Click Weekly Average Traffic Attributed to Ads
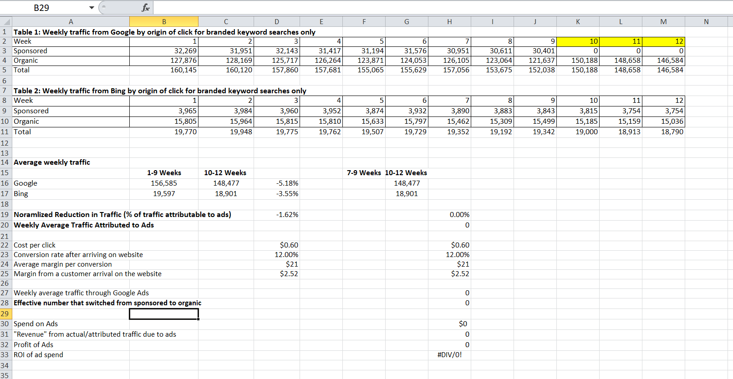This screenshot has width=733, height=379. click(84, 225)
